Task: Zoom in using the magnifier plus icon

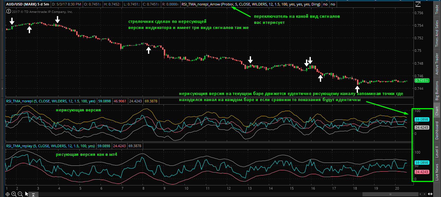Action: coord(14,194)
